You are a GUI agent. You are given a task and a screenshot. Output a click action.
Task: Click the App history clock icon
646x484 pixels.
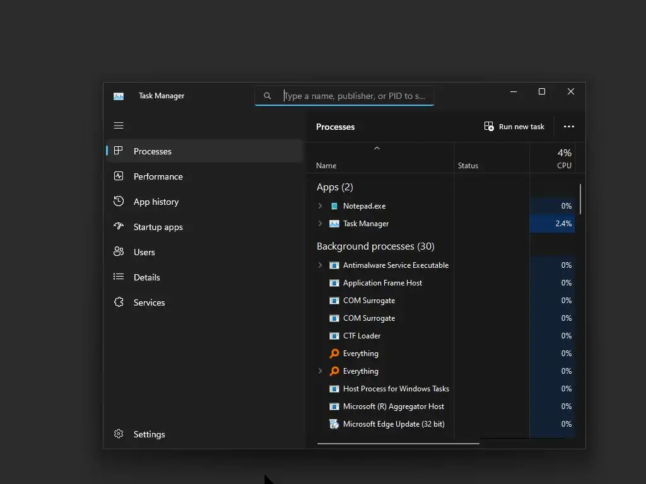click(118, 201)
